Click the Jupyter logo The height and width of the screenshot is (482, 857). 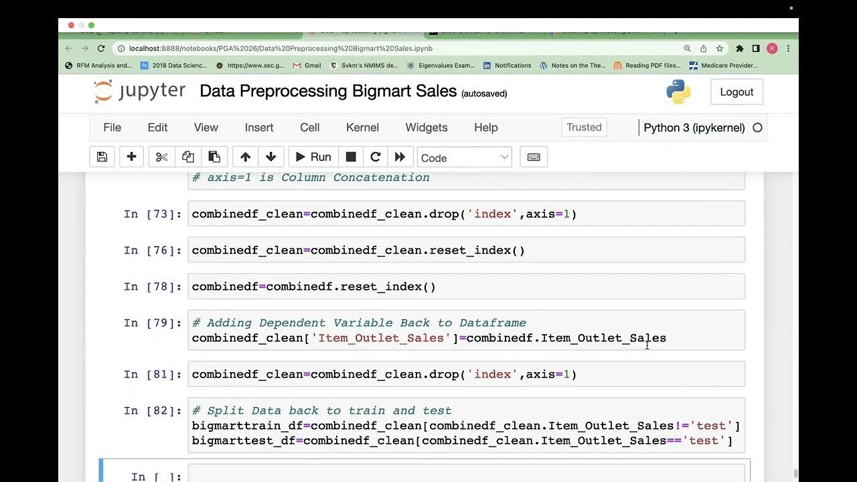pos(140,92)
